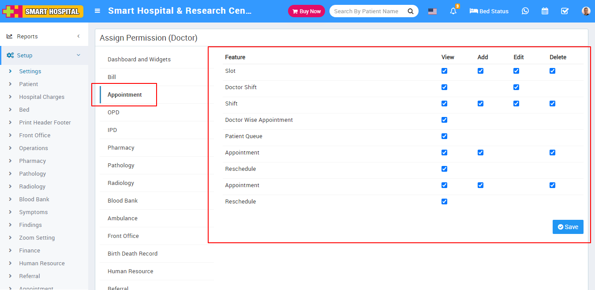The width and height of the screenshot is (595, 290).
Task: Open the task checklist icon
Action: pos(565,11)
